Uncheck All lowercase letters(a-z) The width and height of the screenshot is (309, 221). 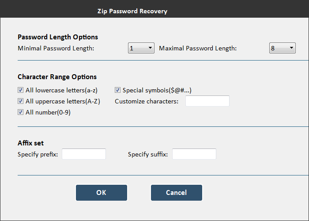tap(20, 90)
